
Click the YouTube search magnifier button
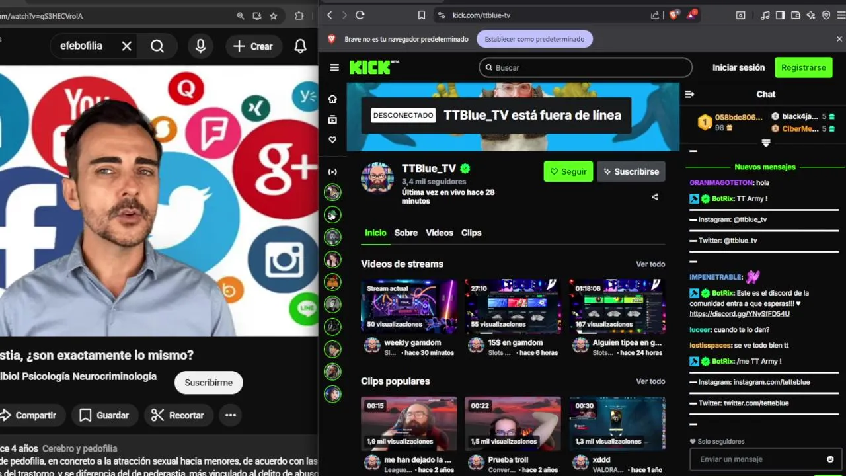tap(157, 46)
